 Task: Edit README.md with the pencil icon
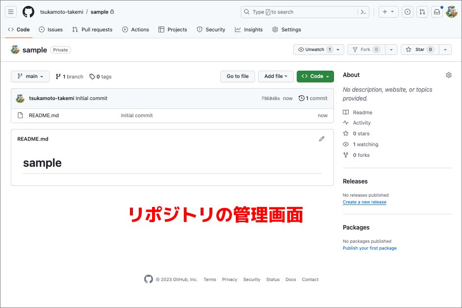322,139
